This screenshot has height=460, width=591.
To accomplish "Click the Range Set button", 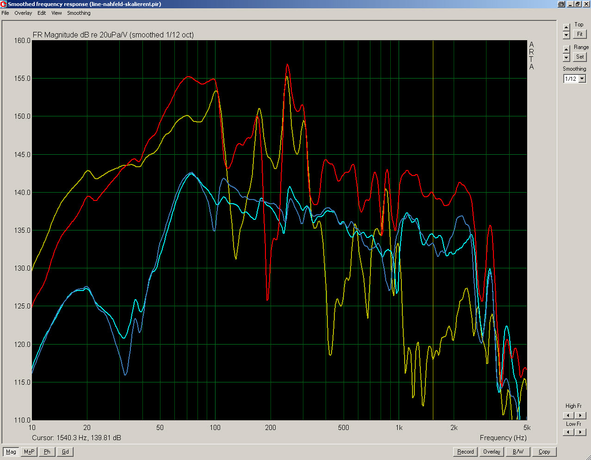I will point(580,57).
